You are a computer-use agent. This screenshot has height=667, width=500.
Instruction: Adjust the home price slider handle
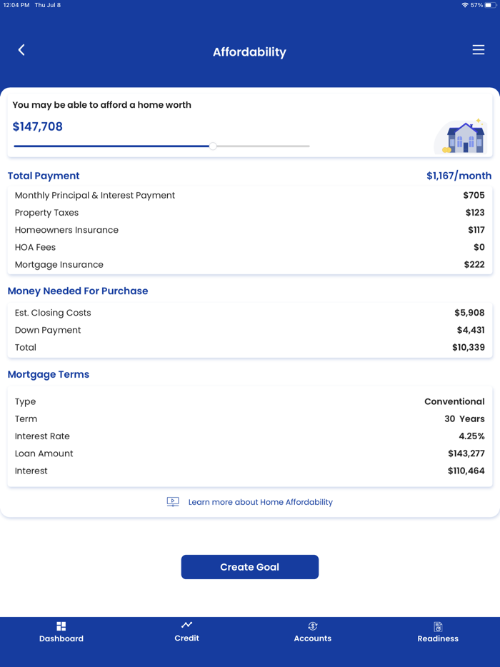click(x=212, y=146)
